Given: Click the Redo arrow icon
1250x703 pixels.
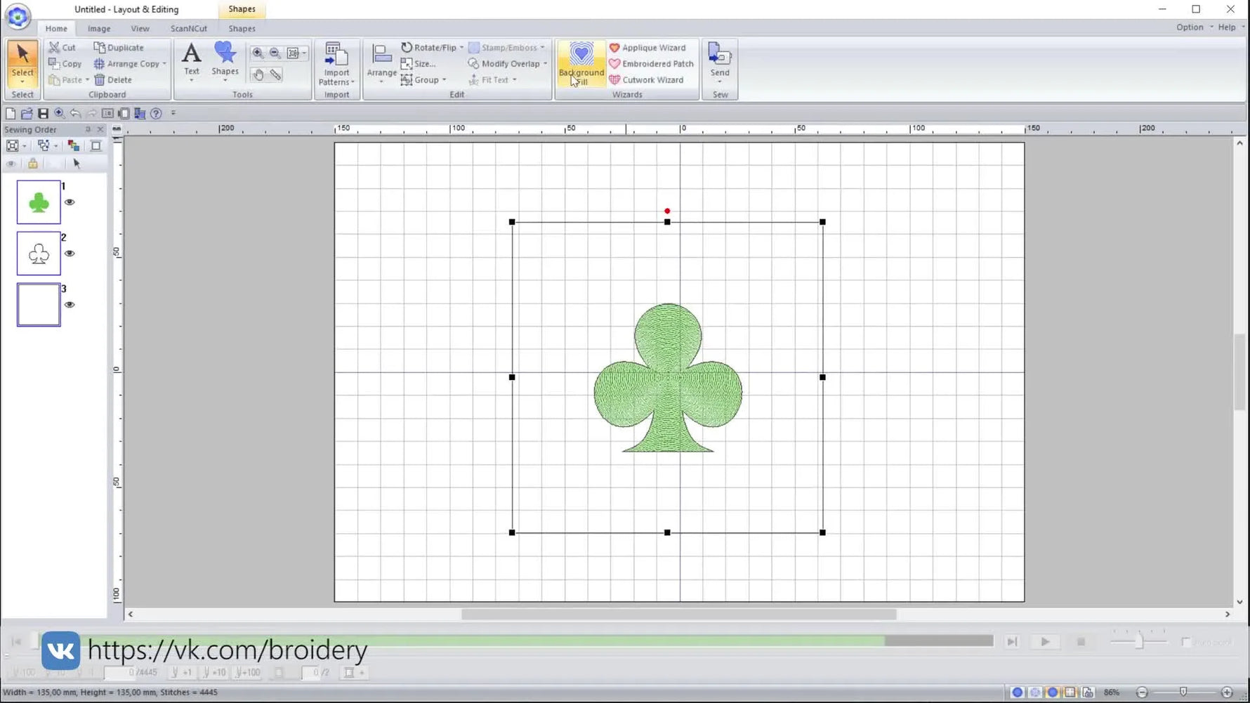Looking at the screenshot, I should [91, 113].
